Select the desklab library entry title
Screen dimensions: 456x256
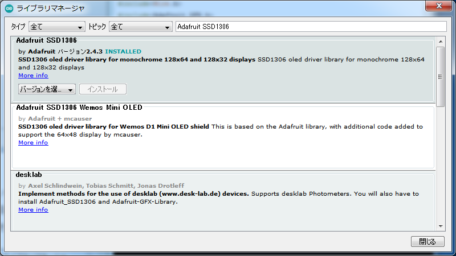point(29,175)
